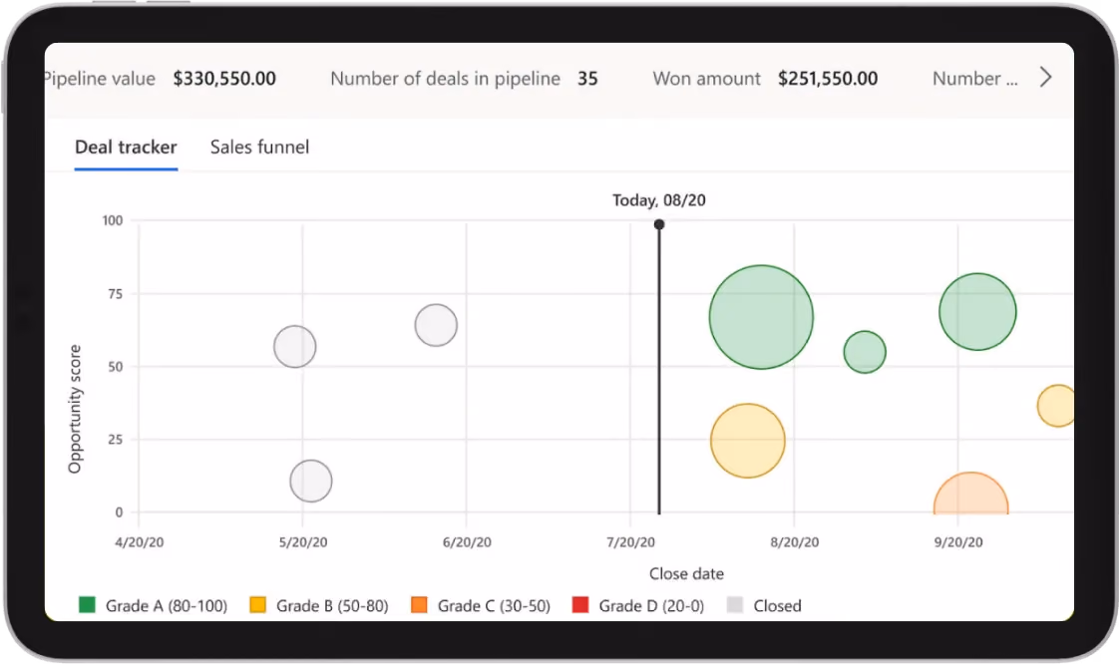Click the green Grade A legend swatch
This screenshot has width=1119, height=664.
point(87,605)
